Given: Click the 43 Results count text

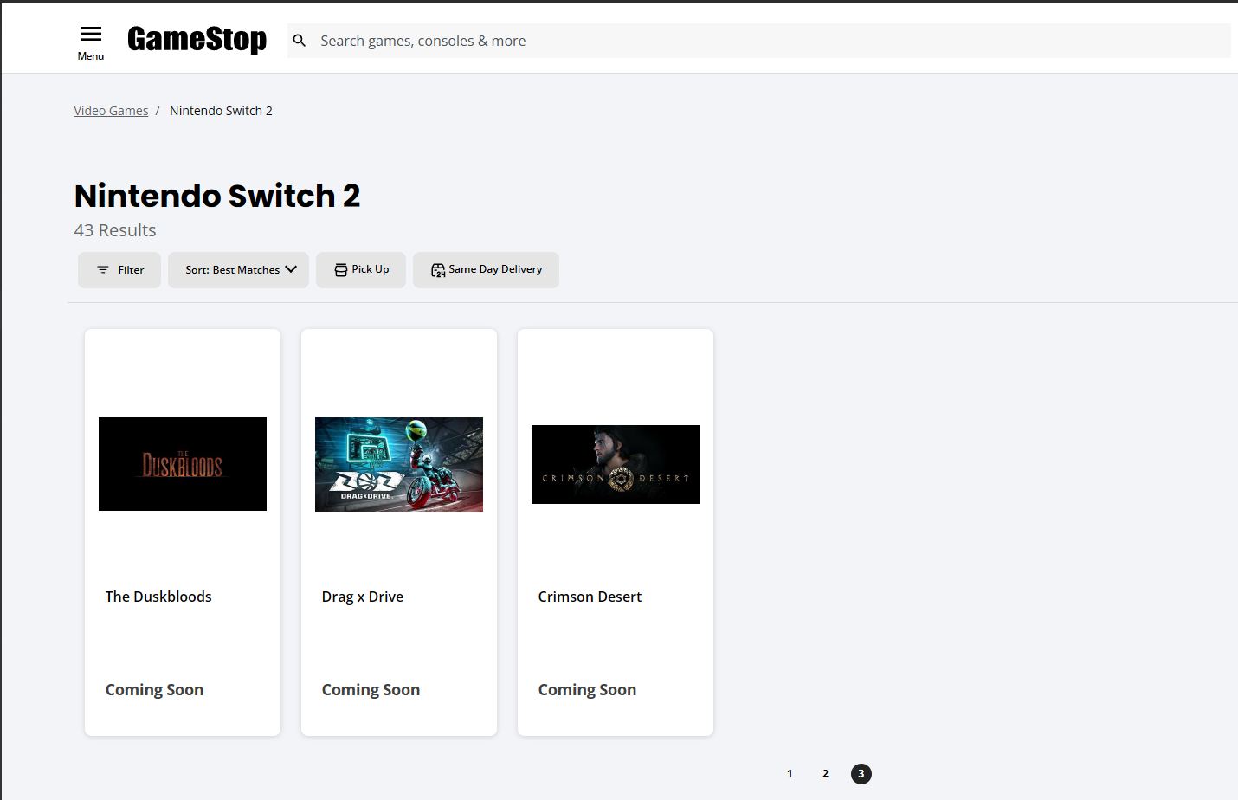Looking at the screenshot, I should 115,230.
